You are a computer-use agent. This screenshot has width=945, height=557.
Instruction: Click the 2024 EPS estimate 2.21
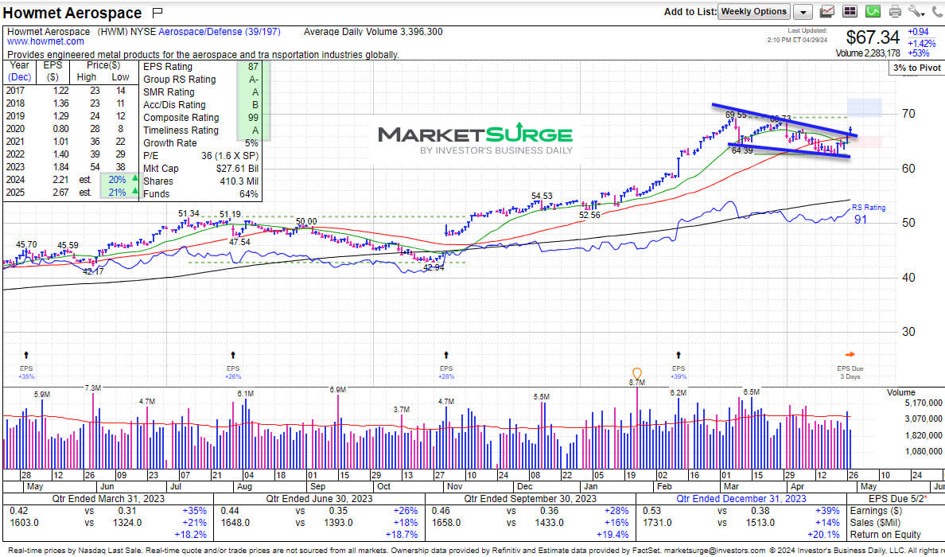click(x=60, y=180)
